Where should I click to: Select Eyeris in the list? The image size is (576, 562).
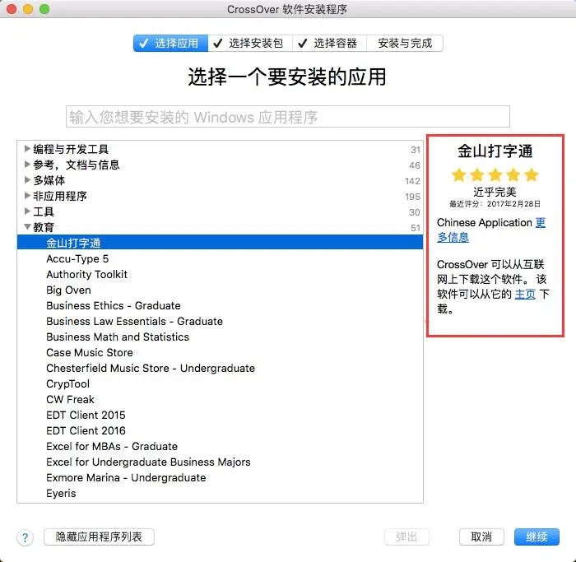tap(220, 494)
